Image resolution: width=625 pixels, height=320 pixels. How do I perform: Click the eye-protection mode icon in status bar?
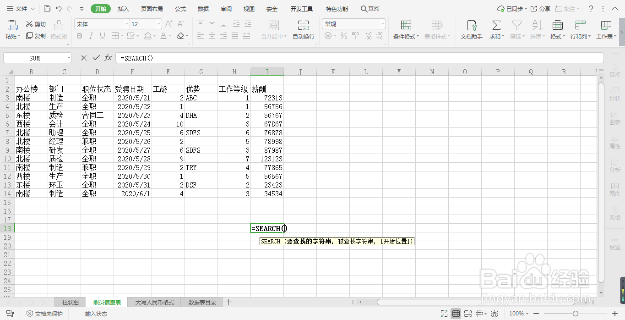(x=495, y=314)
